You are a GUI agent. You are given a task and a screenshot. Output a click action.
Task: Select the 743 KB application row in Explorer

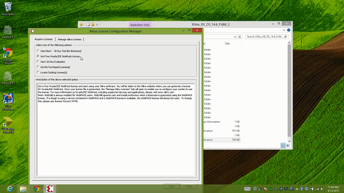point(222,139)
